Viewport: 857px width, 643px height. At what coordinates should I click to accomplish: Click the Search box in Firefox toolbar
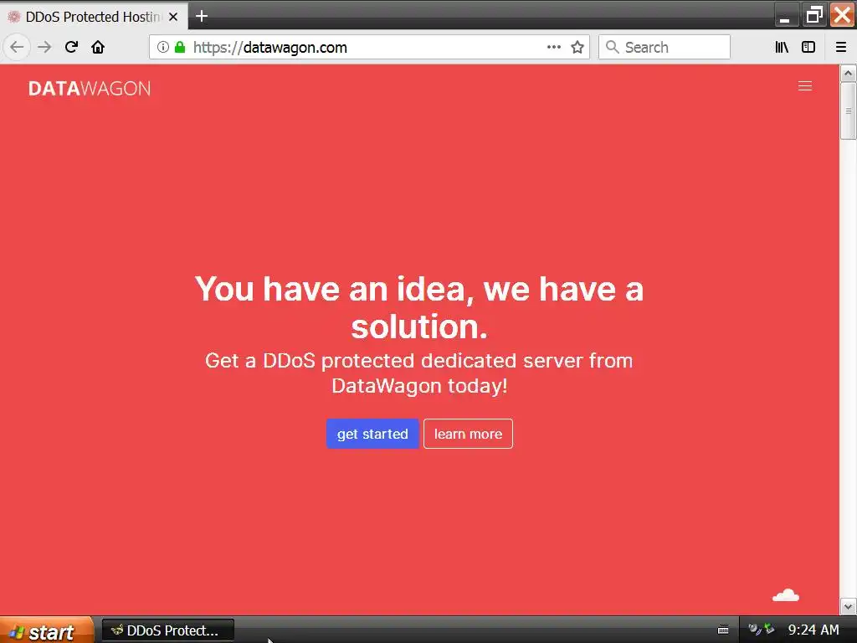tap(664, 47)
